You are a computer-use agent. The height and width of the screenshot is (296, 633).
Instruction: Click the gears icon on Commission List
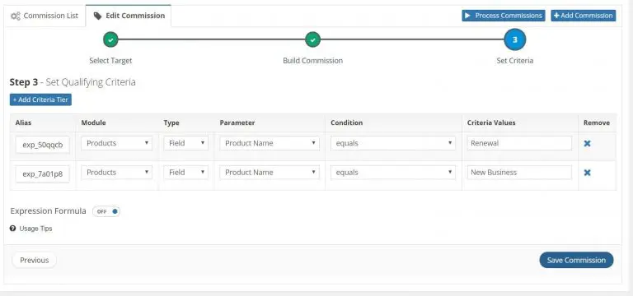point(16,16)
